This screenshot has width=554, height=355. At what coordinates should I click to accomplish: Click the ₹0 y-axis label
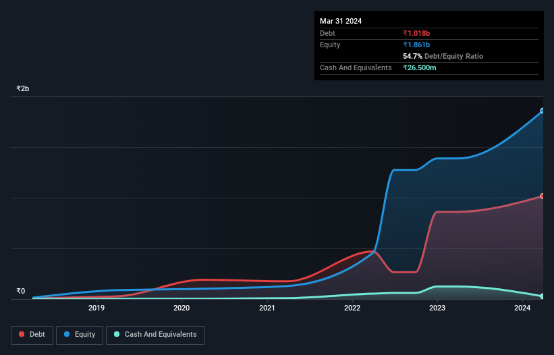coord(21,291)
